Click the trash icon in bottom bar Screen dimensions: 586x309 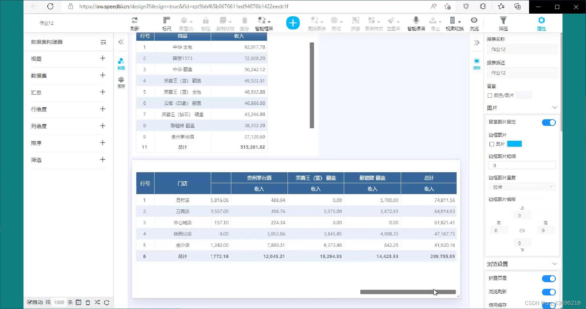pos(88,302)
